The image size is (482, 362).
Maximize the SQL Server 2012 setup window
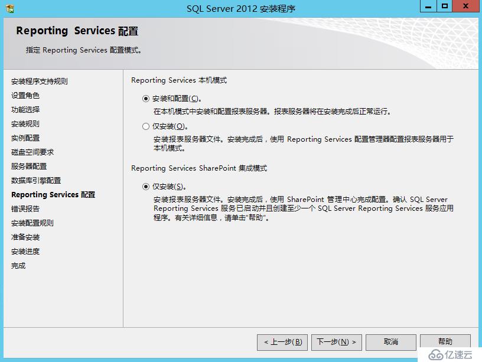445,6
